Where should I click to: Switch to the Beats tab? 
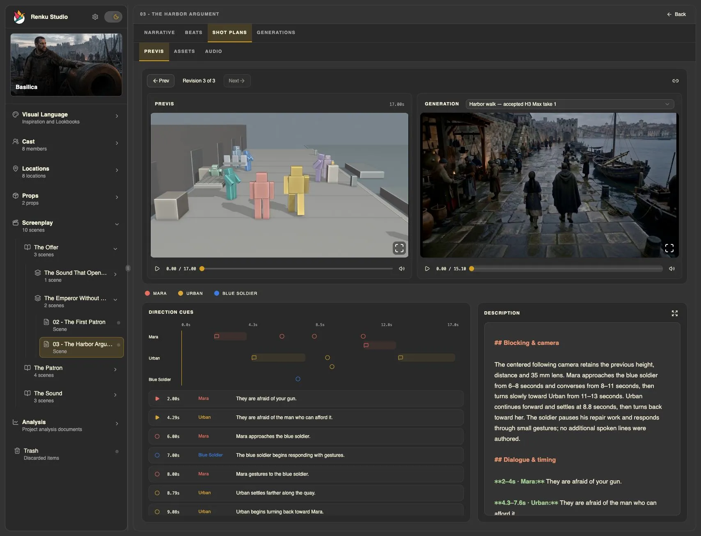194,32
